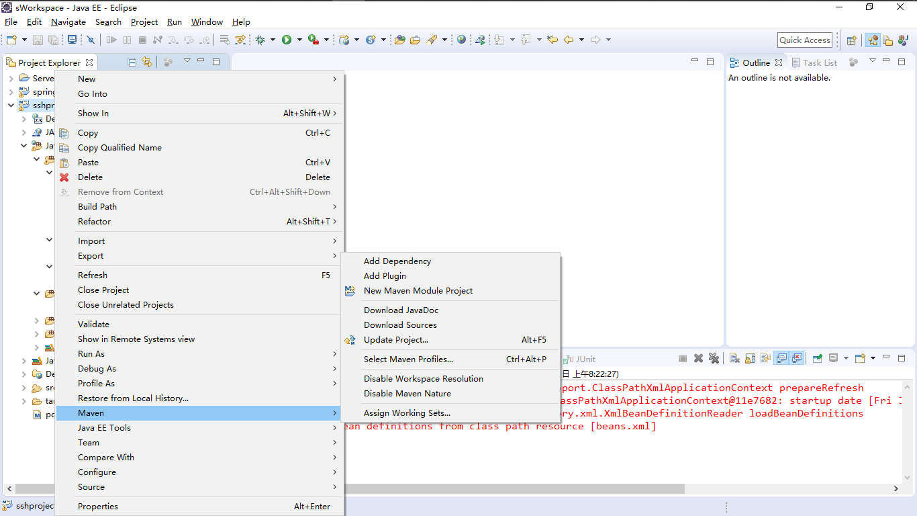The height and width of the screenshot is (516, 917).
Task: Click the Last Edit Location arrow icon
Action: pos(552,40)
